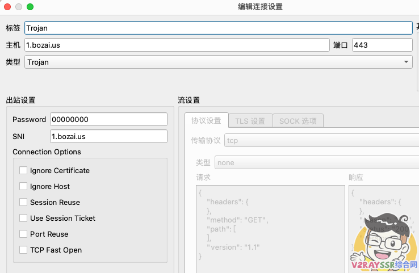Tick the Port Reuse checkbox

tap(23, 234)
